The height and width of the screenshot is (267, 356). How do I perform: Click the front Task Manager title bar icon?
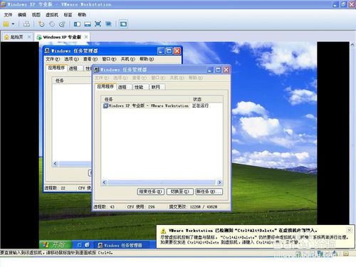coord(96,70)
